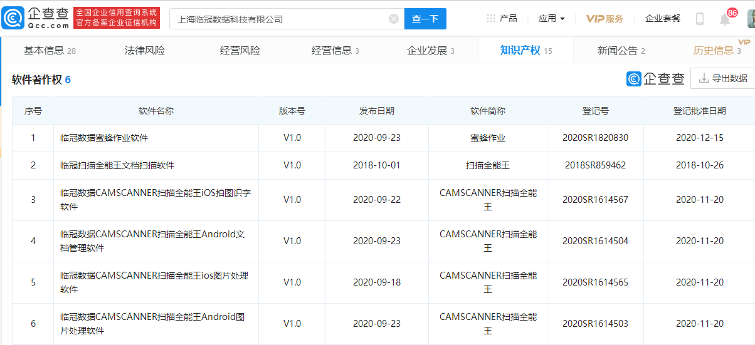755x345 pixels.
Task: Click approval date 2020-12-15
Action: (x=700, y=138)
